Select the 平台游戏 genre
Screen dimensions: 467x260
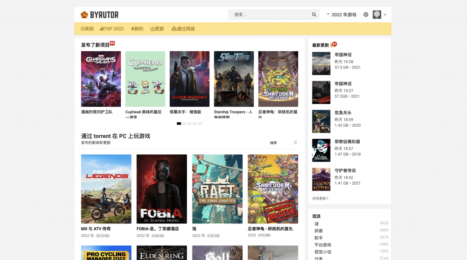(322, 245)
